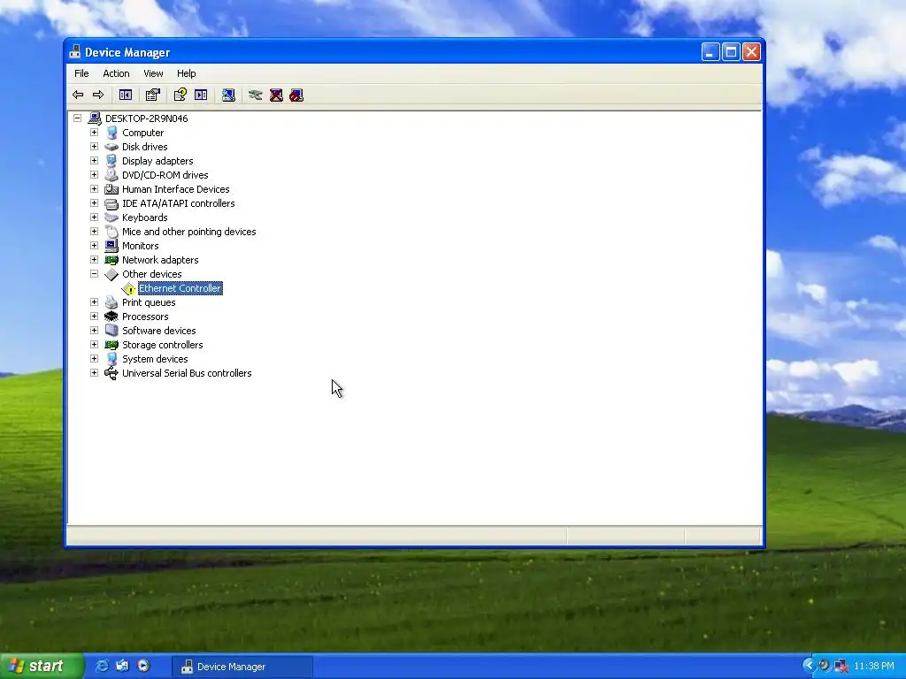This screenshot has width=906, height=679.
Task: Expand the IDE ATA/ATAPI controllers category
Action: pyautogui.click(x=94, y=203)
